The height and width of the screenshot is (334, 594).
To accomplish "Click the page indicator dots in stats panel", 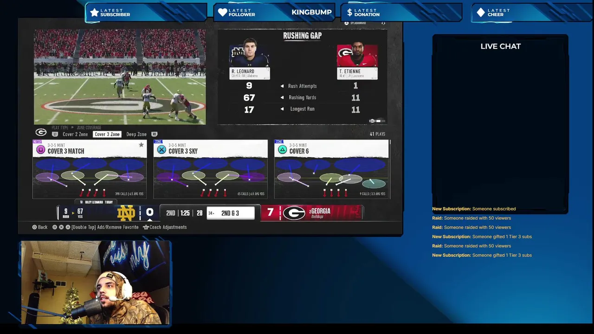I will [x=378, y=121].
